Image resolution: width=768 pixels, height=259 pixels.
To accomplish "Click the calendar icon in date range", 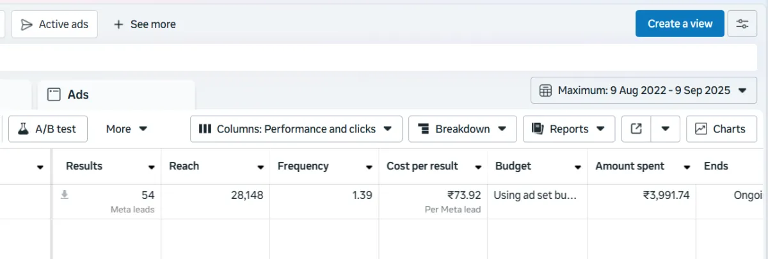I will click(546, 90).
